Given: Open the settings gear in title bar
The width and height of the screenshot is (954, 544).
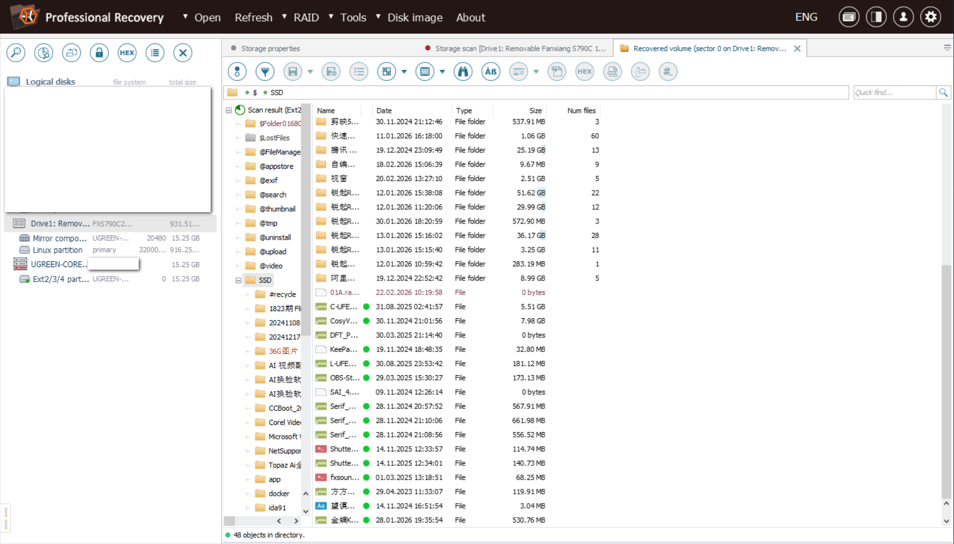Looking at the screenshot, I should coord(930,17).
